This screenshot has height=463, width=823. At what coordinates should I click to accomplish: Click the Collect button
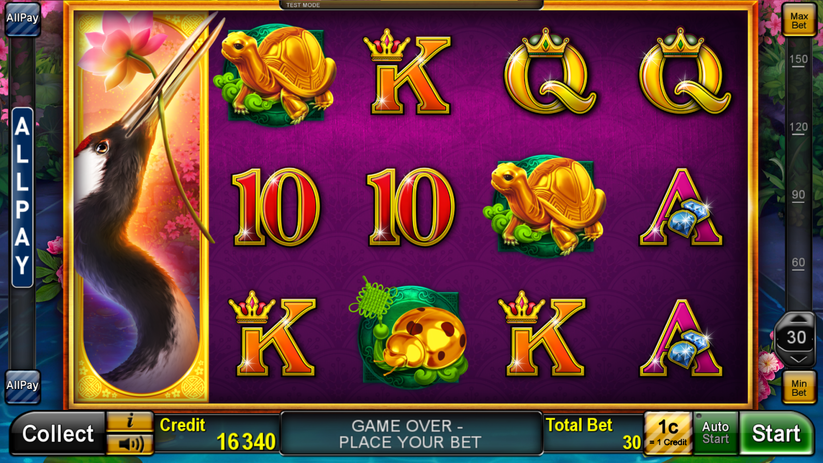click(58, 433)
